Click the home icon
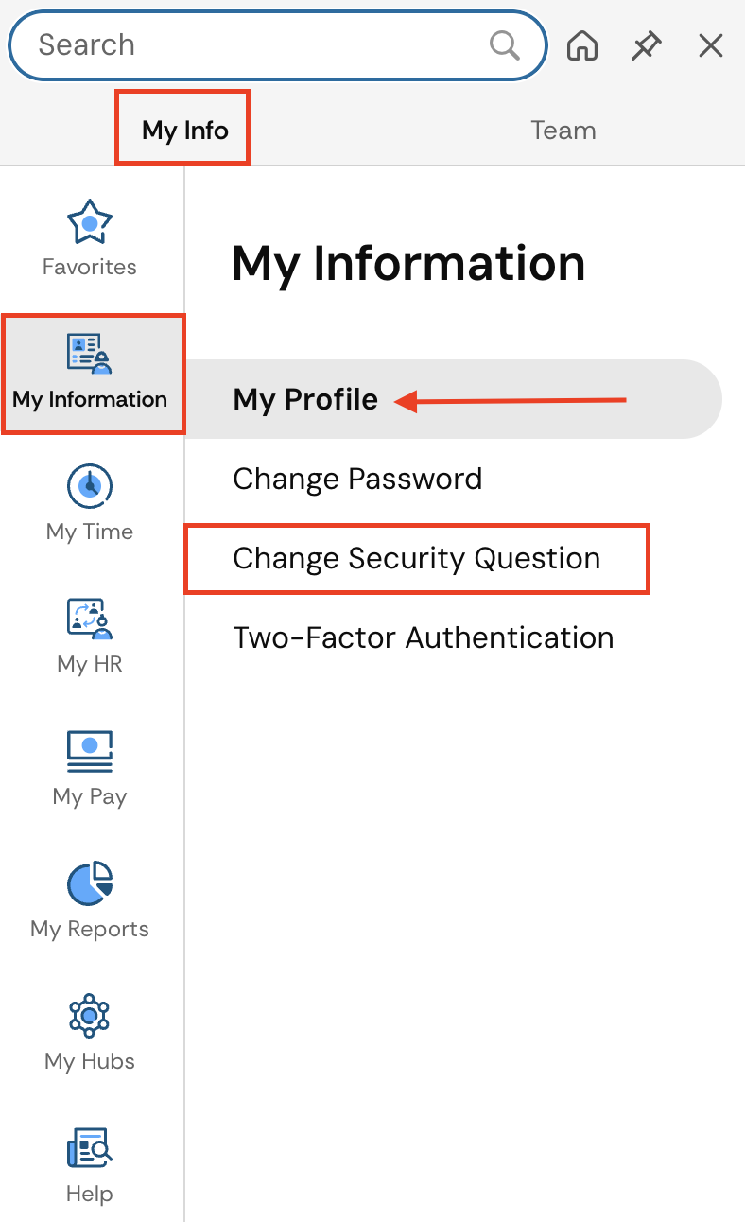 click(582, 45)
